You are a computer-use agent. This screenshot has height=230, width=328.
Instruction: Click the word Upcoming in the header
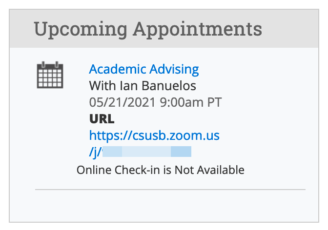click(81, 29)
